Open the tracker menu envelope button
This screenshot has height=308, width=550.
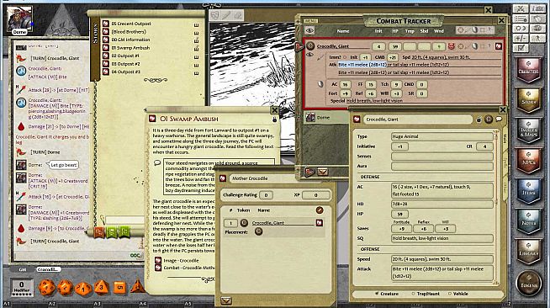(x=323, y=172)
